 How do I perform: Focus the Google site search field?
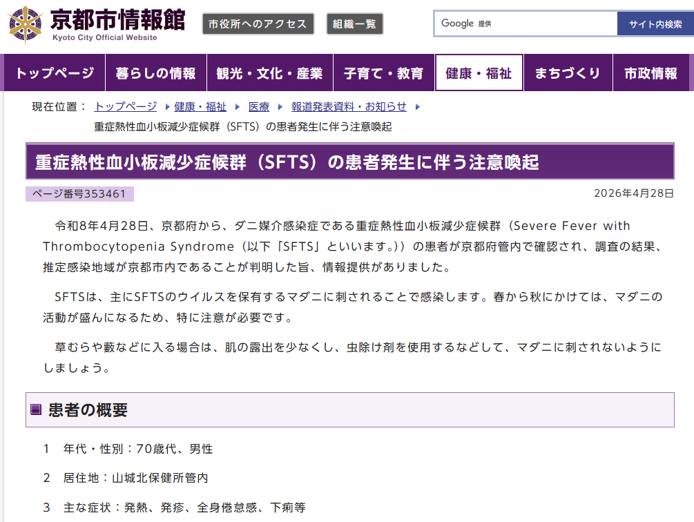(526, 23)
